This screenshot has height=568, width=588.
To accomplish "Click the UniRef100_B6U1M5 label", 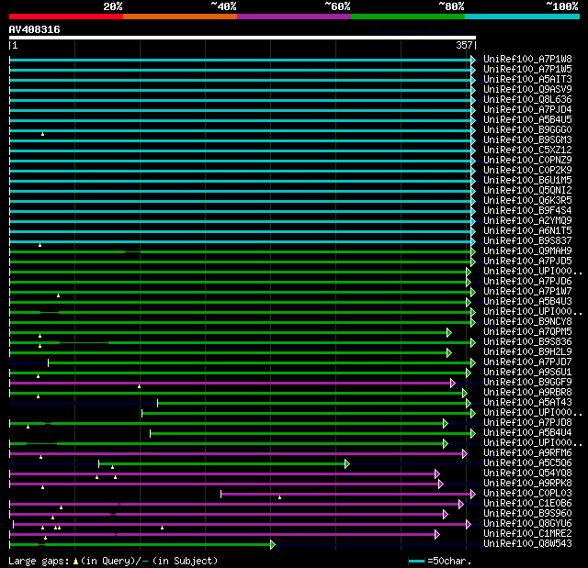I will coord(527,181).
